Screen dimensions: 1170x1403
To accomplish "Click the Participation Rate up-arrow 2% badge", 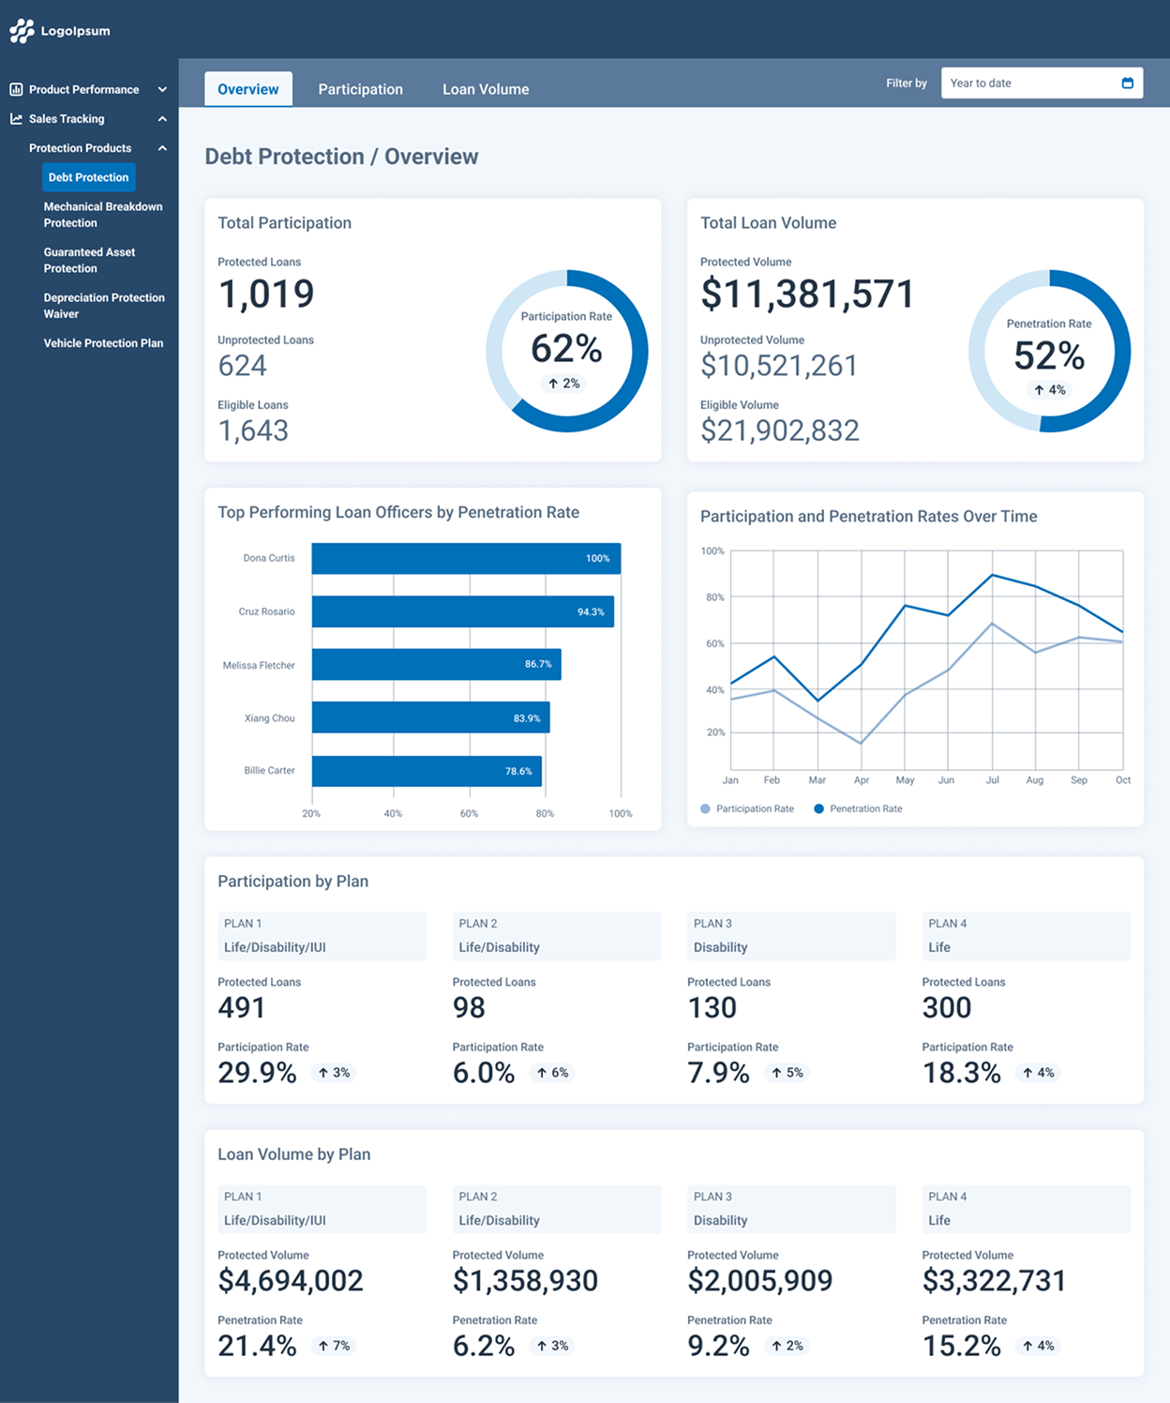I will [564, 384].
